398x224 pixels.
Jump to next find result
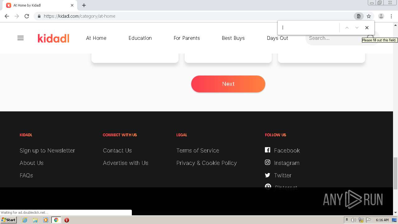pos(357,28)
